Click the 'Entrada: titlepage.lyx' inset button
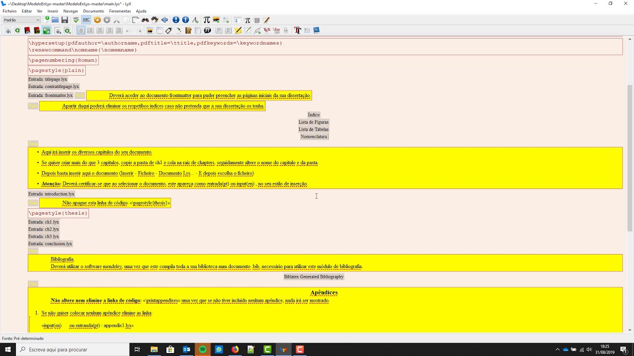 pos(48,79)
